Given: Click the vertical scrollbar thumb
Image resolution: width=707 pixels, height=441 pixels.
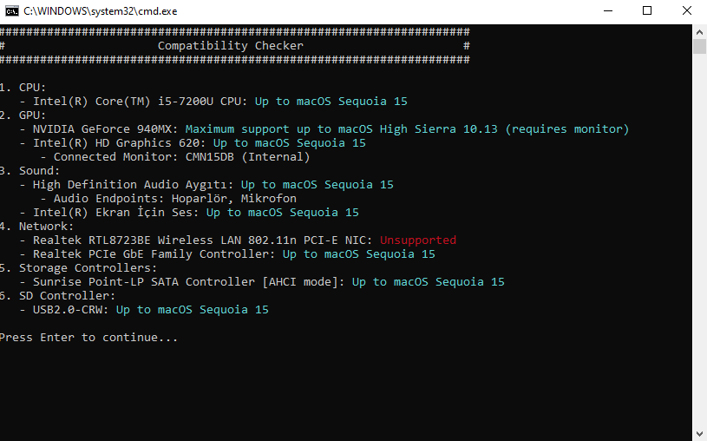Looking at the screenshot, I should [699, 47].
